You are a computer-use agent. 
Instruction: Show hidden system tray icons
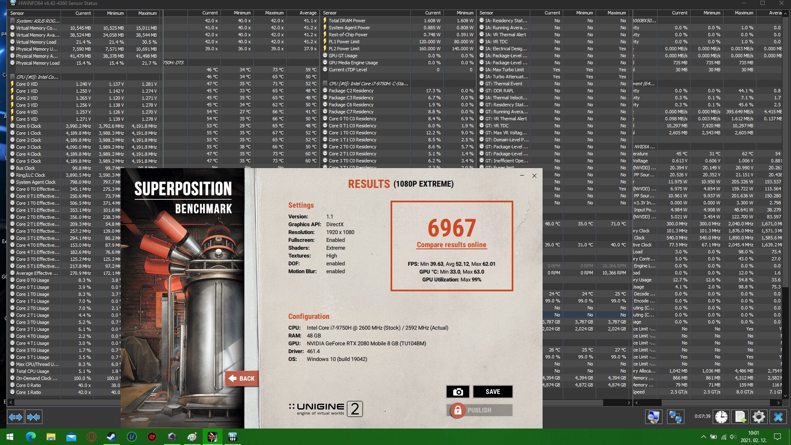tap(703, 437)
